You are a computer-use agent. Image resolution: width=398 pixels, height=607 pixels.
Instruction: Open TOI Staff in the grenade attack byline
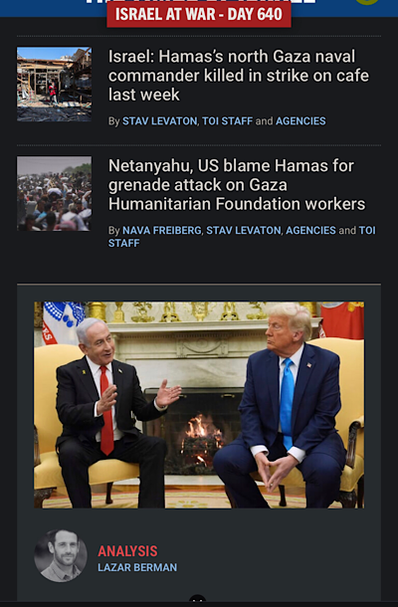point(367,230)
